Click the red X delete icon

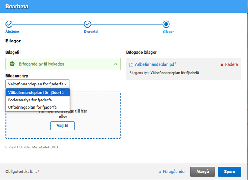[x=222, y=65]
